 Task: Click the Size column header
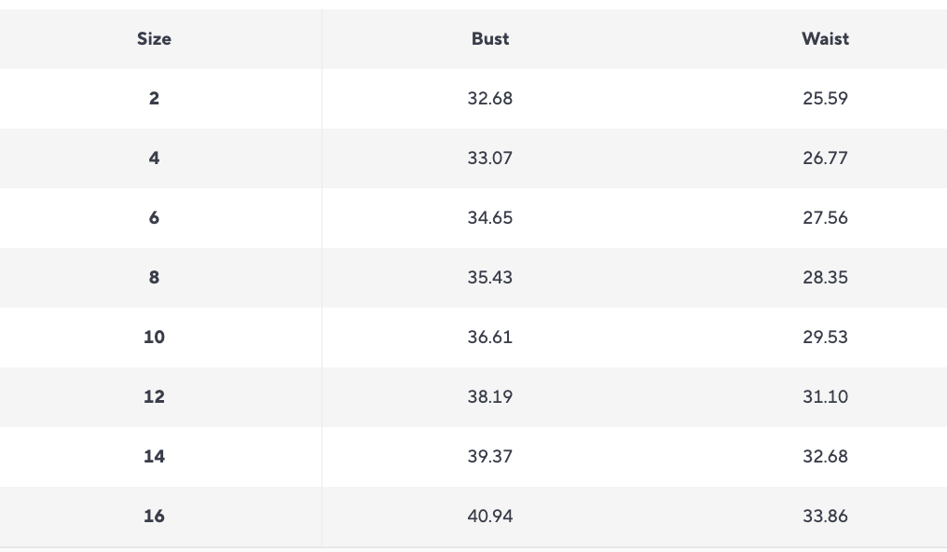coord(154,39)
